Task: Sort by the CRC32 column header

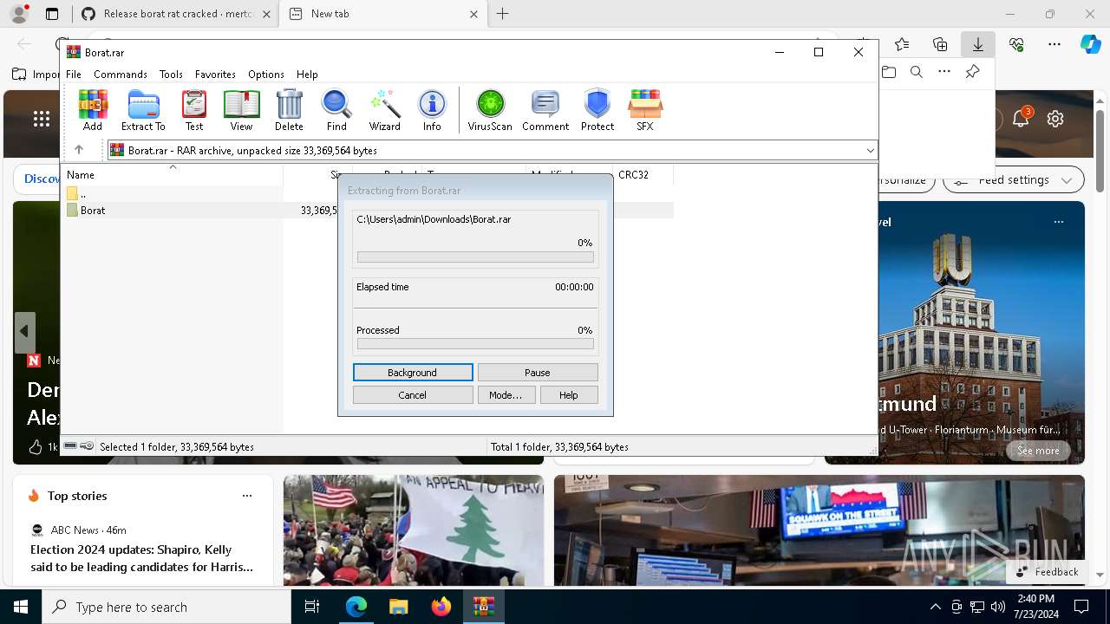Action: pos(643,175)
